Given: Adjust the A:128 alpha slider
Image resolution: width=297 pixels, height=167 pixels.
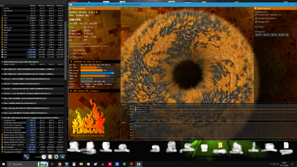Looking at the screenshot, I should (281, 35).
